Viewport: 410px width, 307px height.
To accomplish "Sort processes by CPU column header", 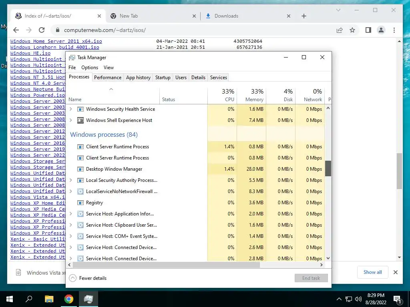I will 223,95.
